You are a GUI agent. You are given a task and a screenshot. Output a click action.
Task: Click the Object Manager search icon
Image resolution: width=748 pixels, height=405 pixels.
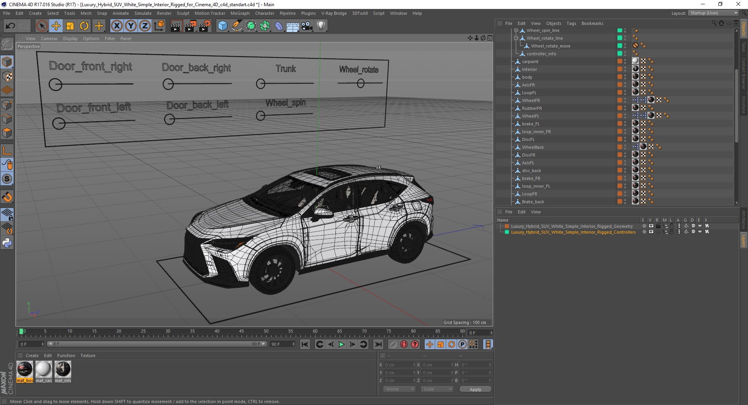(714, 23)
